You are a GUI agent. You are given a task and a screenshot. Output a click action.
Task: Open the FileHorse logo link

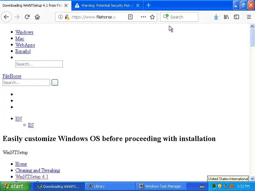pyautogui.click(x=12, y=76)
